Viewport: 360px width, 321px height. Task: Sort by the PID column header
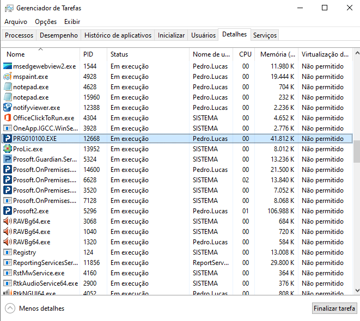pyautogui.click(x=88, y=54)
